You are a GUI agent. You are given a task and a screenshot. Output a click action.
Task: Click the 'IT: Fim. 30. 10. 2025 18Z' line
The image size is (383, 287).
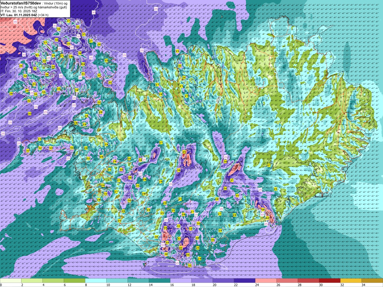[x=19, y=11]
